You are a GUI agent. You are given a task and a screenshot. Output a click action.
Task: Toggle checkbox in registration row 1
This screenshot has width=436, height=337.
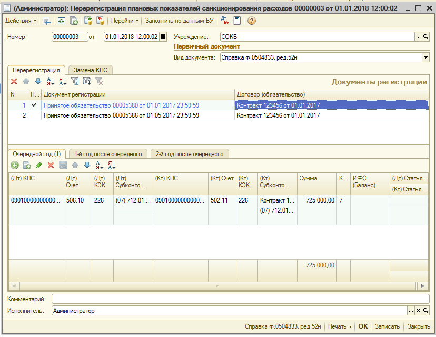click(x=34, y=105)
